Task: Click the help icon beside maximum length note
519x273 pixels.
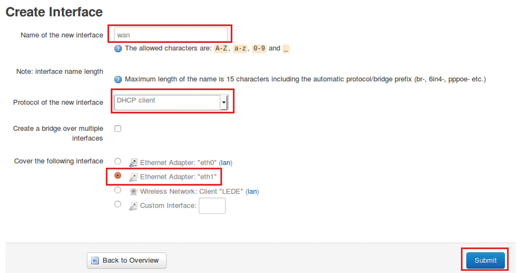Action: 118,79
